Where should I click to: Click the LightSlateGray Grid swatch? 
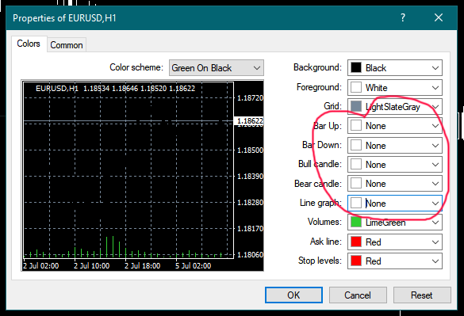click(x=356, y=106)
